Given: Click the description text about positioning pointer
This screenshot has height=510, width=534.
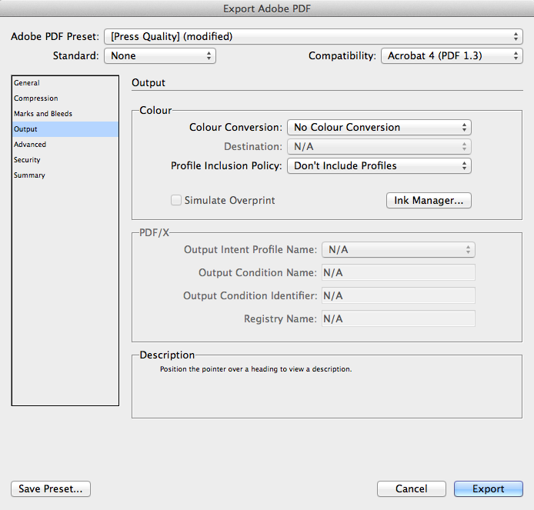Looking at the screenshot, I should (255, 369).
